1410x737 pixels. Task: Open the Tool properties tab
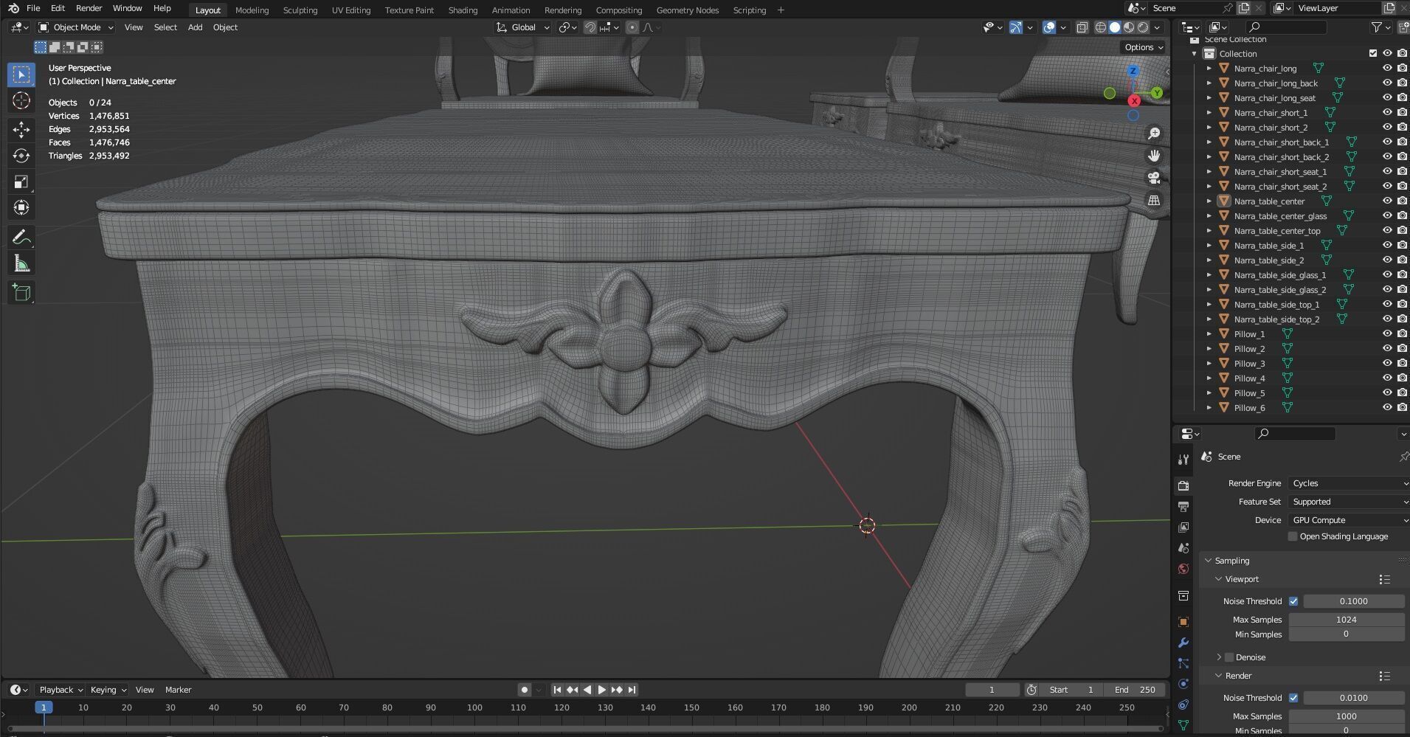point(1183,459)
